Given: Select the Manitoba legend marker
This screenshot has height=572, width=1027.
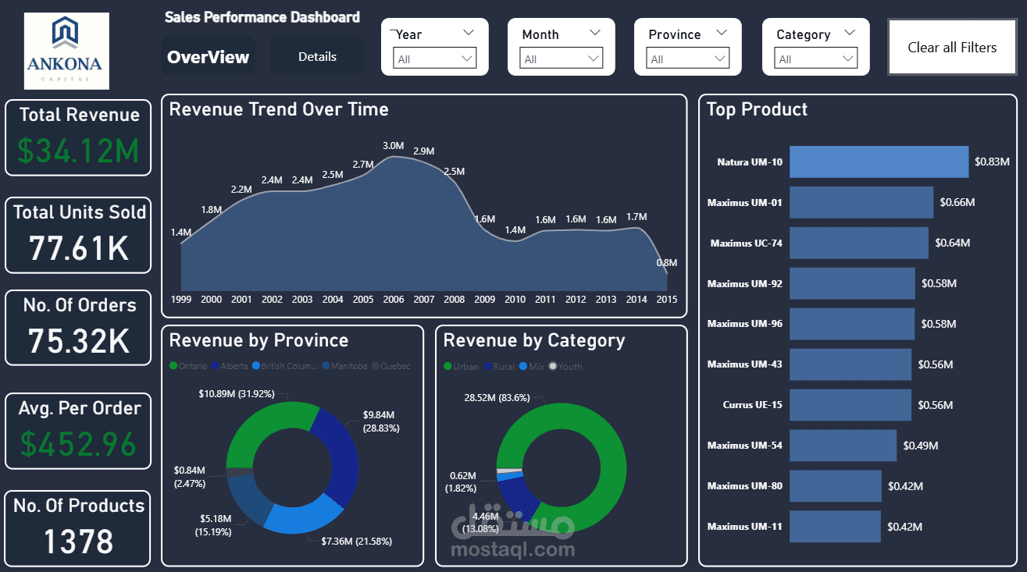Looking at the screenshot, I should [x=326, y=365].
